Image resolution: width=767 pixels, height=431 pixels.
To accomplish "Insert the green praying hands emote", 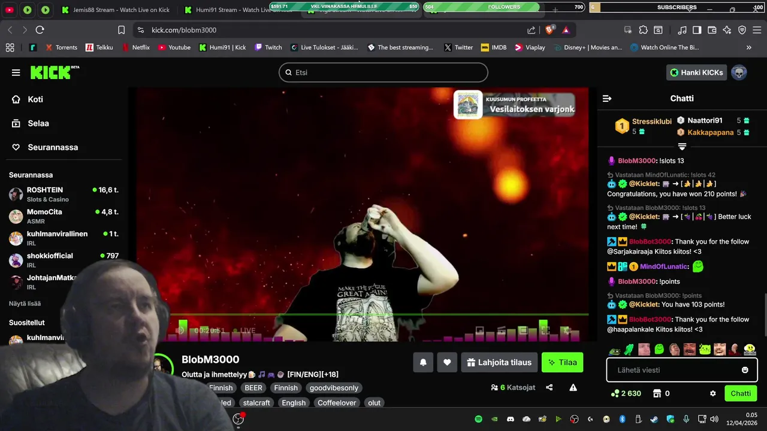I will tap(629, 349).
